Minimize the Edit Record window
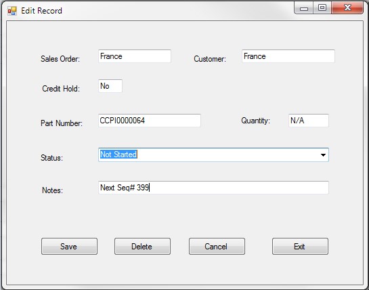The image size is (369, 290). 304,8
